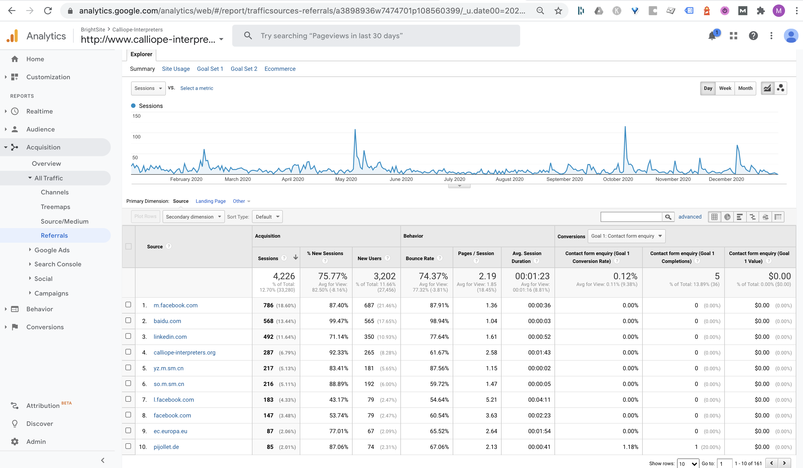Select the Ecommerce report tab
803x468 pixels.
pyautogui.click(x=280, y=69)
